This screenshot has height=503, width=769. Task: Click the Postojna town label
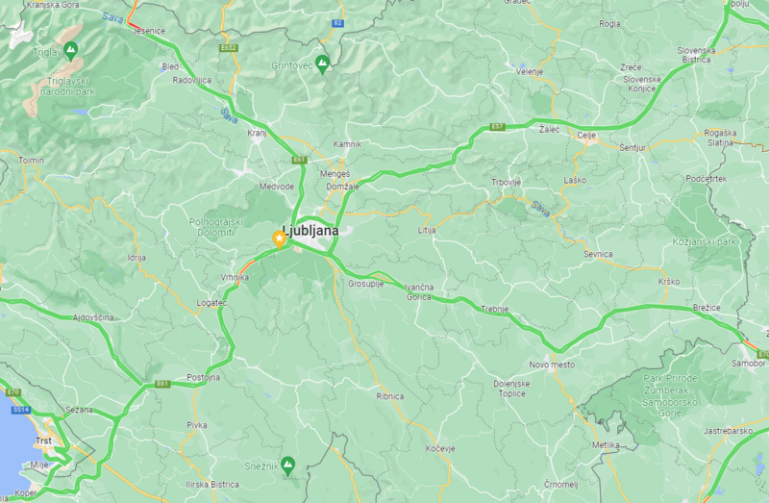[x=203, y=377]
